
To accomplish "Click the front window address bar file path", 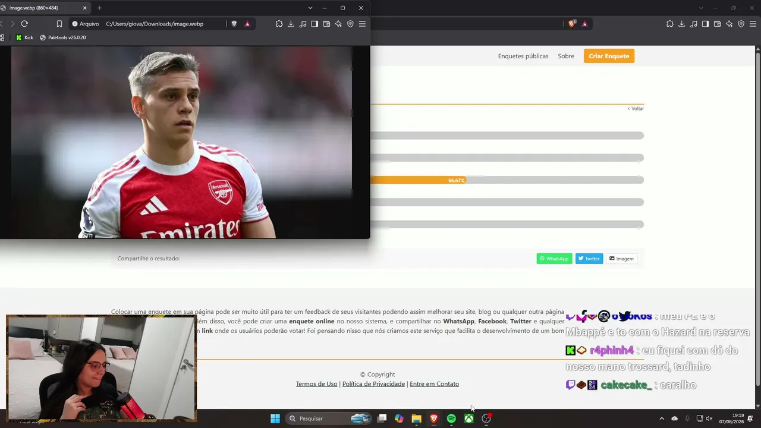I will [155, 24].
